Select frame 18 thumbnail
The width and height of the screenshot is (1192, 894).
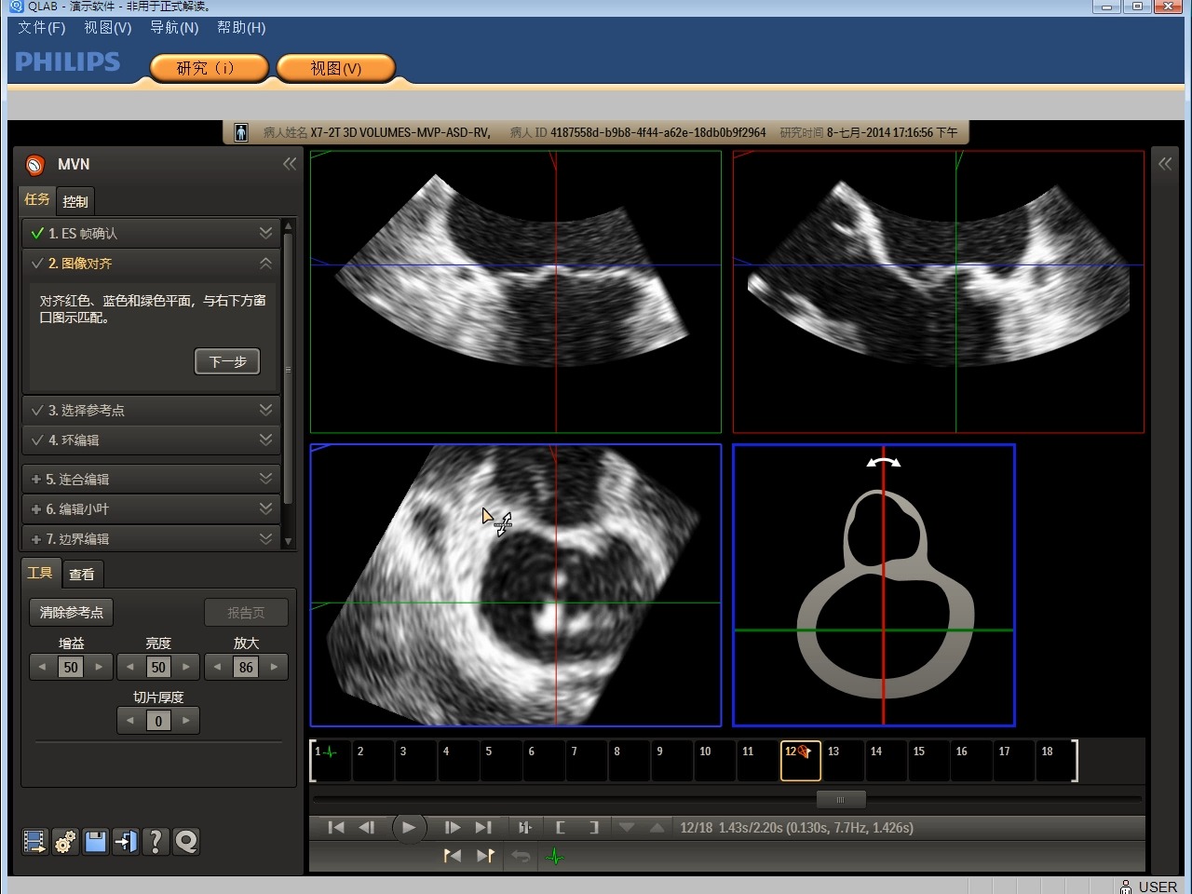pos(1057,761)
